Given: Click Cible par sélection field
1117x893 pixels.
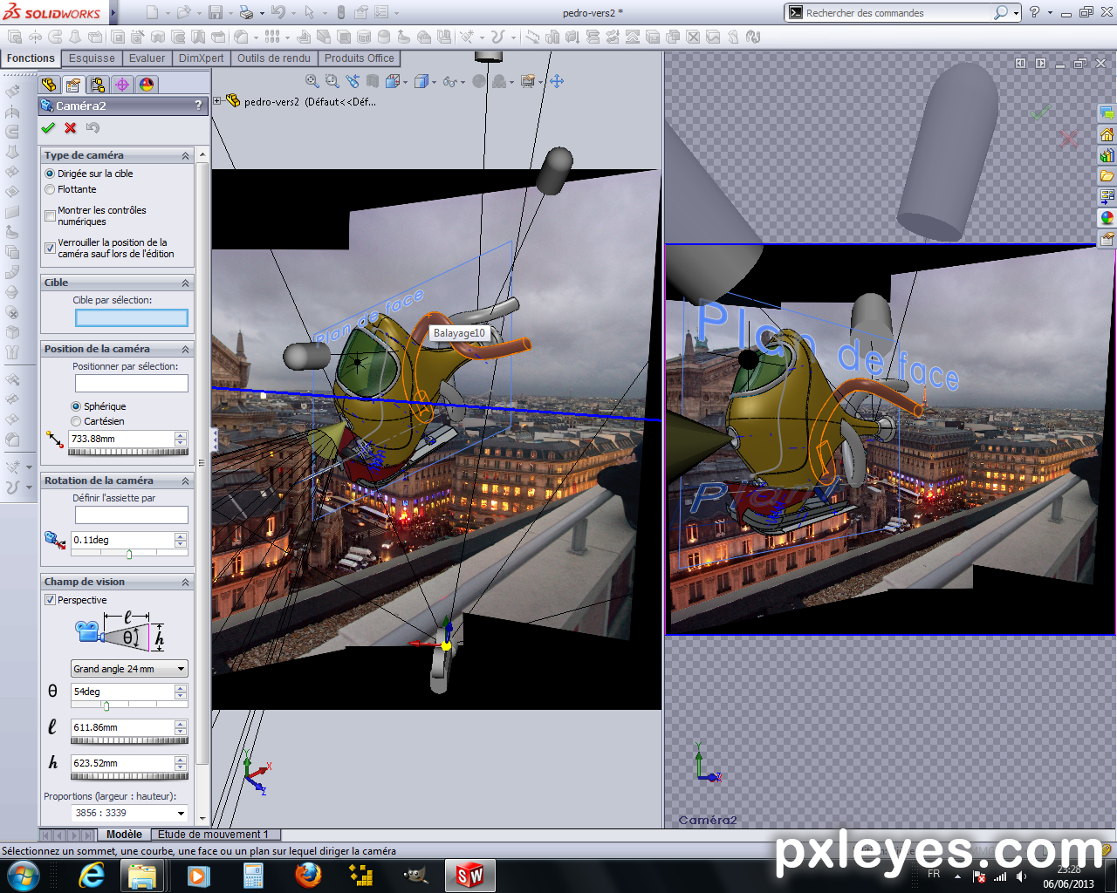Looking at the screenshot, I should 131,318.
